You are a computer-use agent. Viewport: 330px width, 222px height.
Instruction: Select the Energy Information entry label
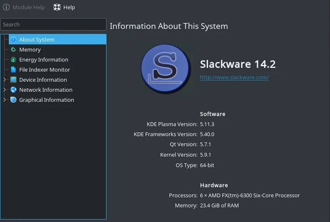point(44,59)
